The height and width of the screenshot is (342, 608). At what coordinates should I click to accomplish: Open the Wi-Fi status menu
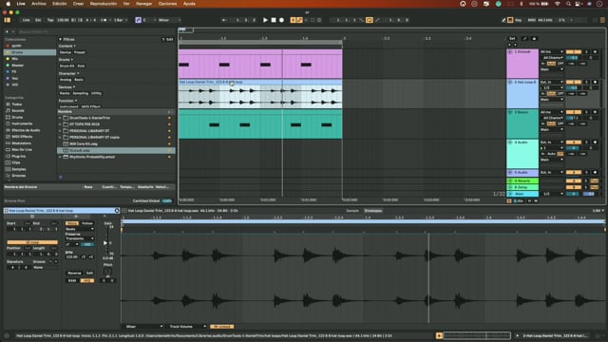(x=558, y=4)
